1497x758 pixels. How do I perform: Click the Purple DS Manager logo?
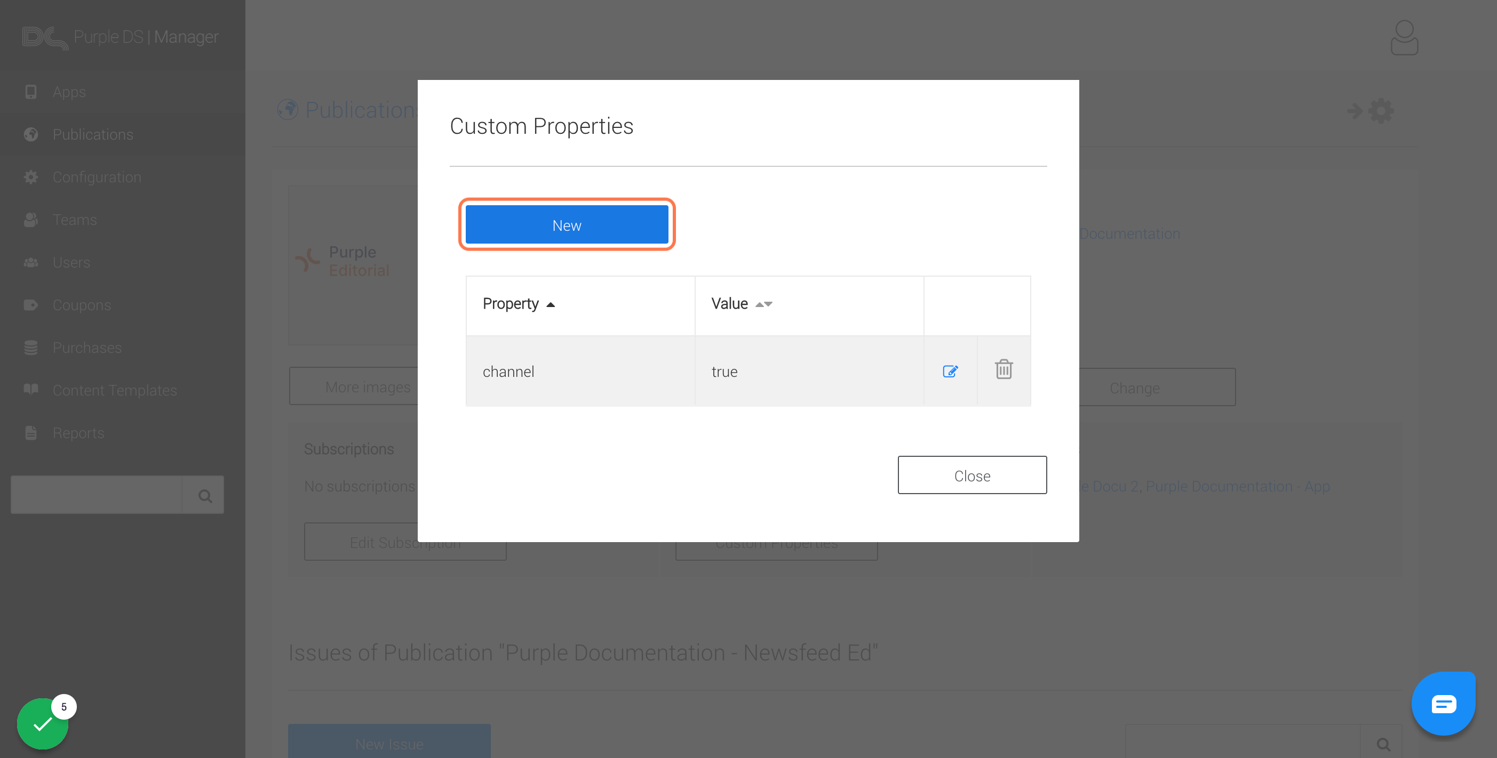120,37
